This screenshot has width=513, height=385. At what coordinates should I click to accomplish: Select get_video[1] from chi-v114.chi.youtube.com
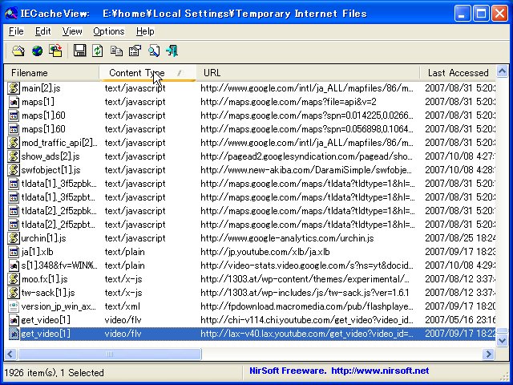click(x=251, y=320)
